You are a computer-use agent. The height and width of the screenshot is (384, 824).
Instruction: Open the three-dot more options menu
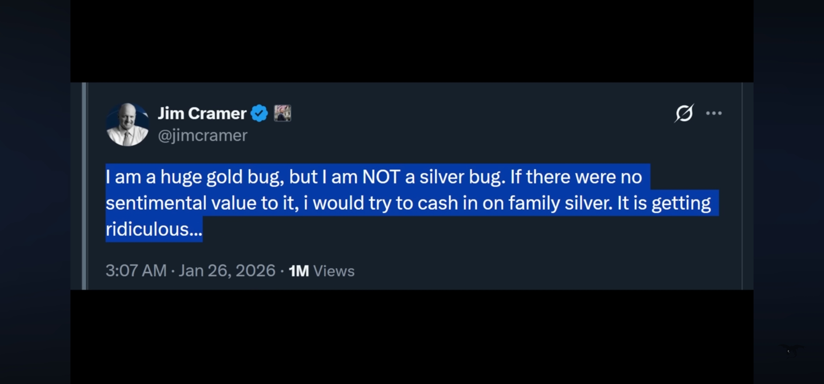[x=714, y=113]
